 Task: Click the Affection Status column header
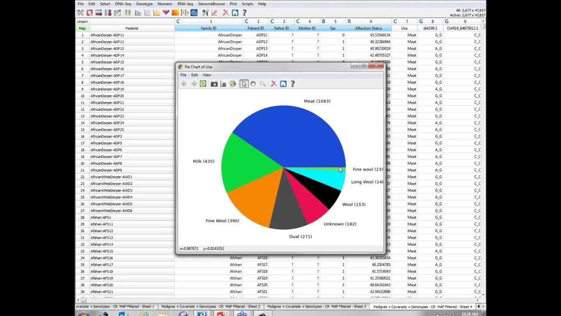[368, 29]
